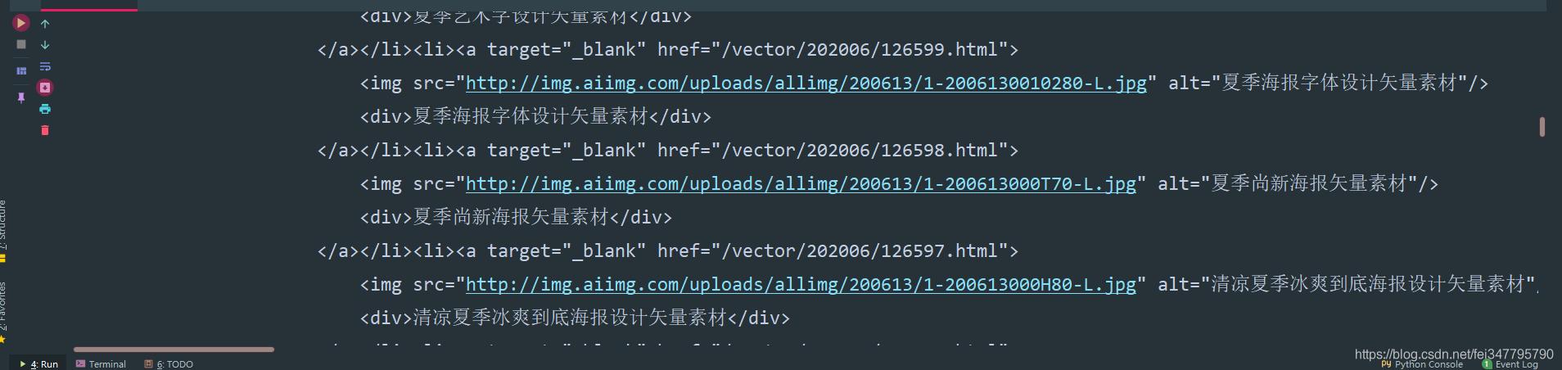Clear all console output
The height and width of the screenshot is (370, 1562).
tap(45, 130)
